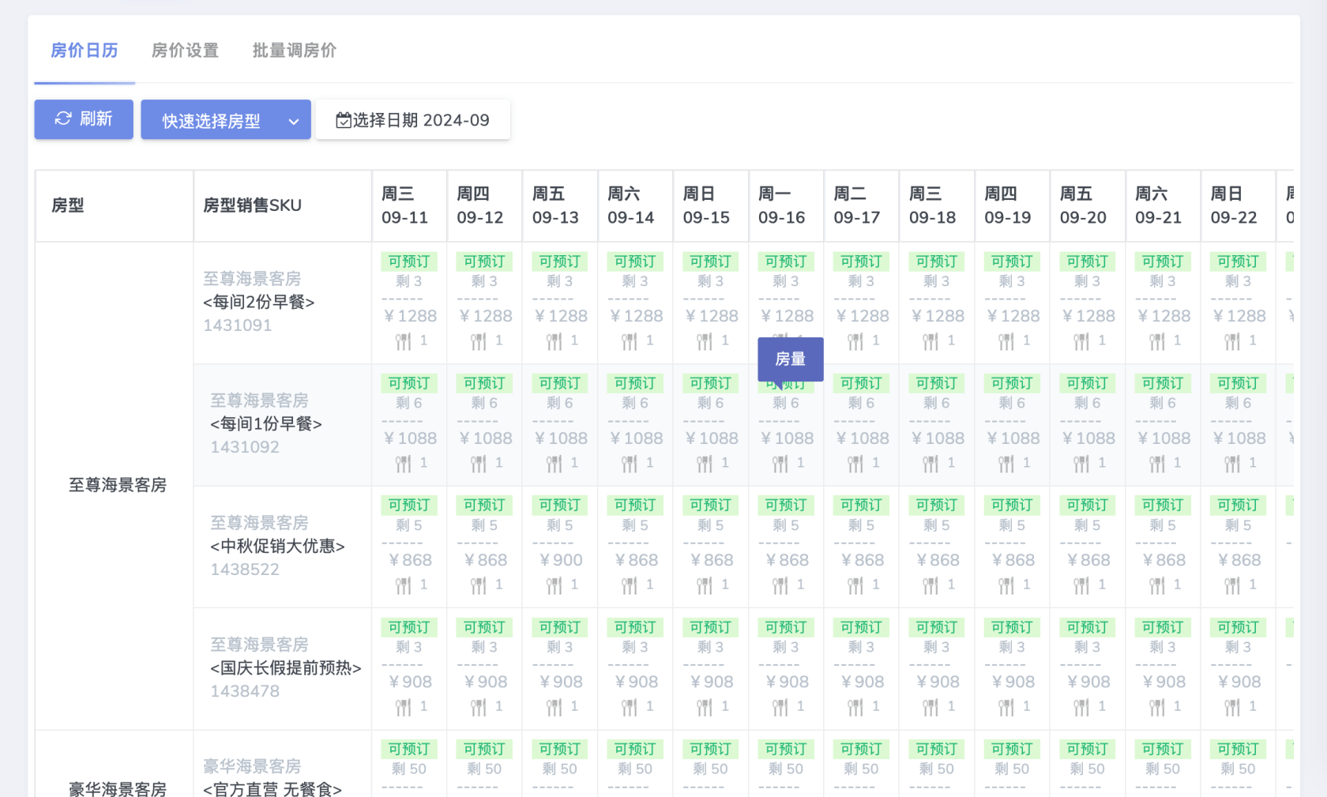Click SKU row <每间1份早餐> 1431092
Image resolution: width=1327 pixels, height=797 pixels.
(x=282, y=424)
